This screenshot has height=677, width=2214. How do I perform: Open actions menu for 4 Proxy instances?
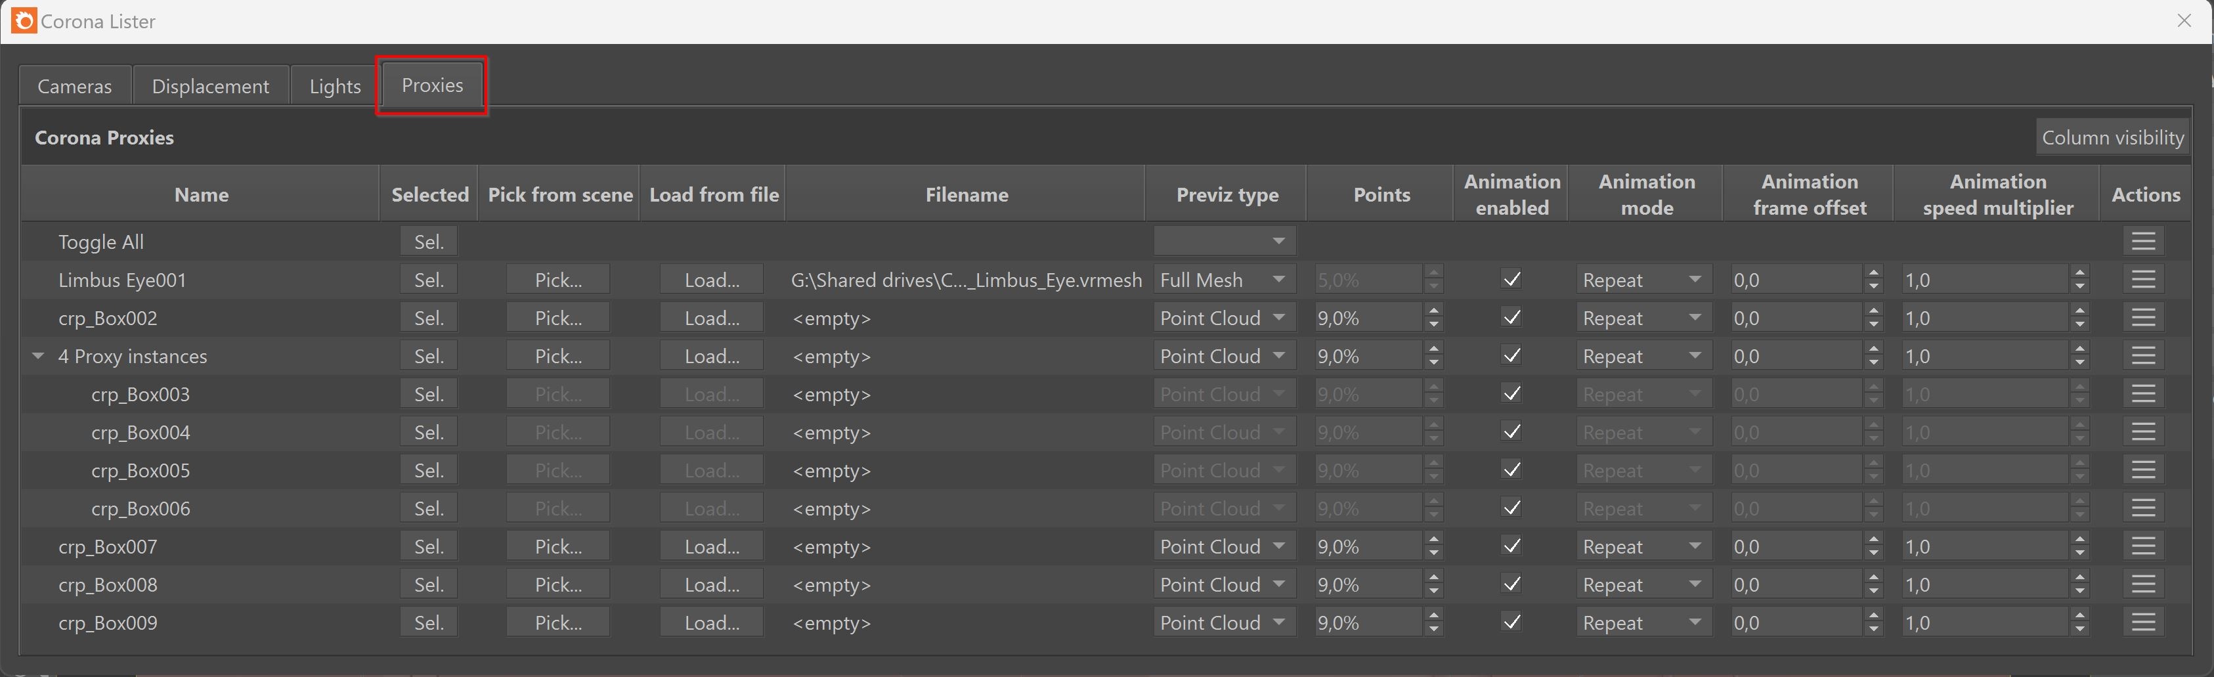pos(2142,356)
